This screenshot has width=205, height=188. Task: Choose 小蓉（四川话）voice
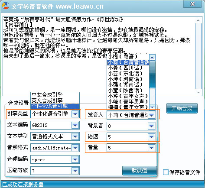pyautogui.click(x=128, y=68)
